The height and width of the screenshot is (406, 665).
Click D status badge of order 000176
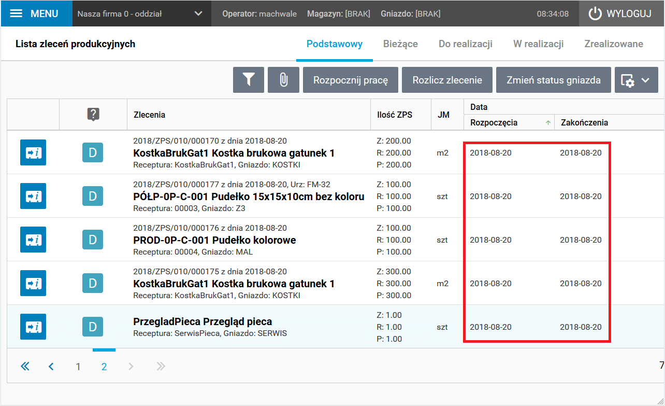[93, 240]
